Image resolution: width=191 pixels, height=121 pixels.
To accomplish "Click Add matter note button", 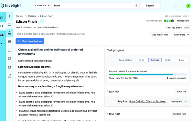I will [160, 35].
